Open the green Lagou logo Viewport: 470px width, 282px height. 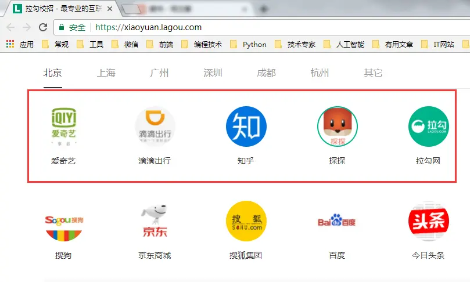429,126
